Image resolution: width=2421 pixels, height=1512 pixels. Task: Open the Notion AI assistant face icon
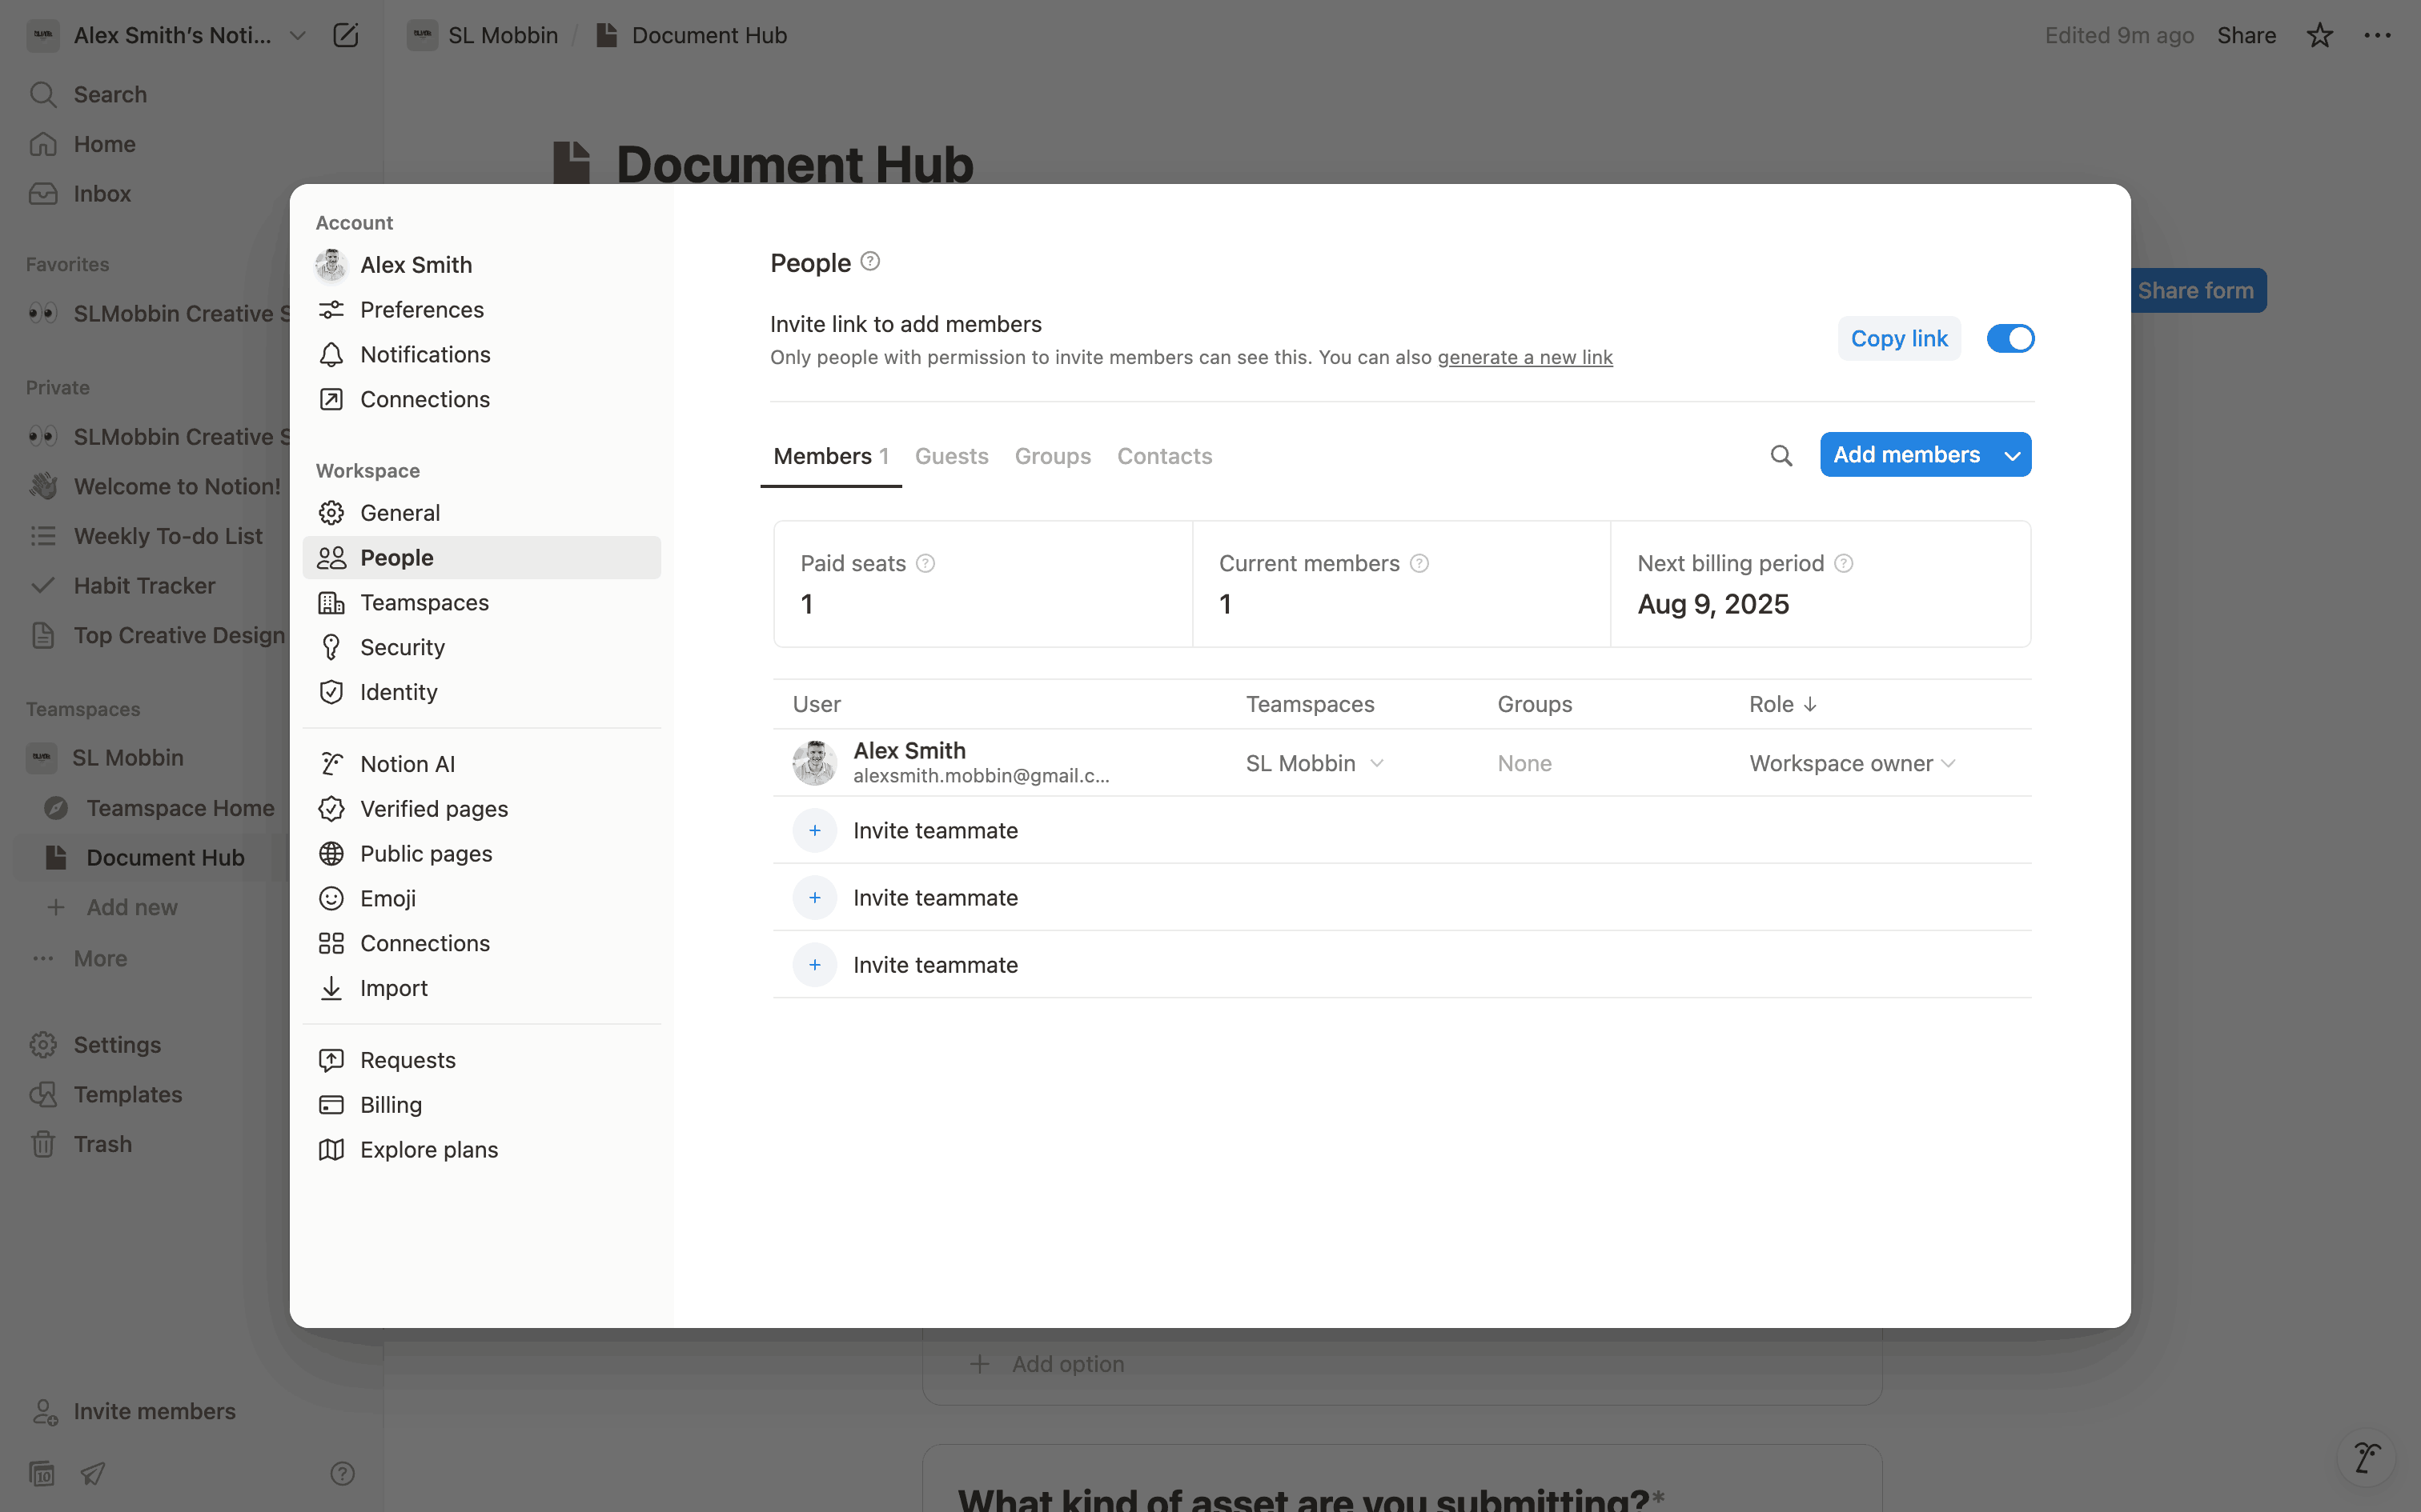2366,1458
